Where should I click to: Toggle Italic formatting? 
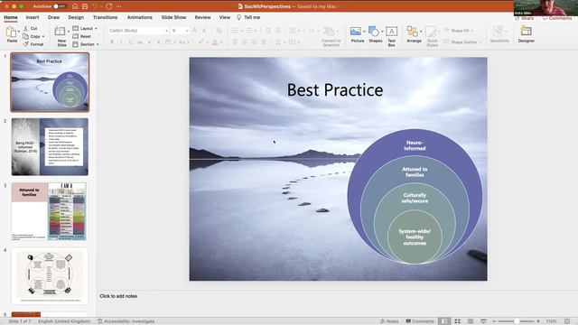click(121, 42)
